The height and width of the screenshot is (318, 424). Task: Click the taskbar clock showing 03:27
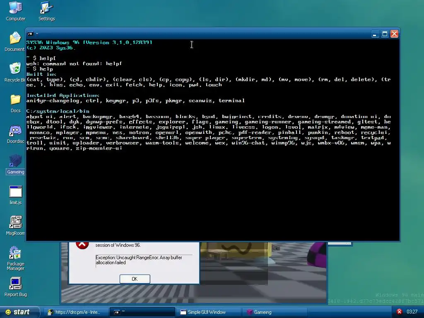point(412,312)
